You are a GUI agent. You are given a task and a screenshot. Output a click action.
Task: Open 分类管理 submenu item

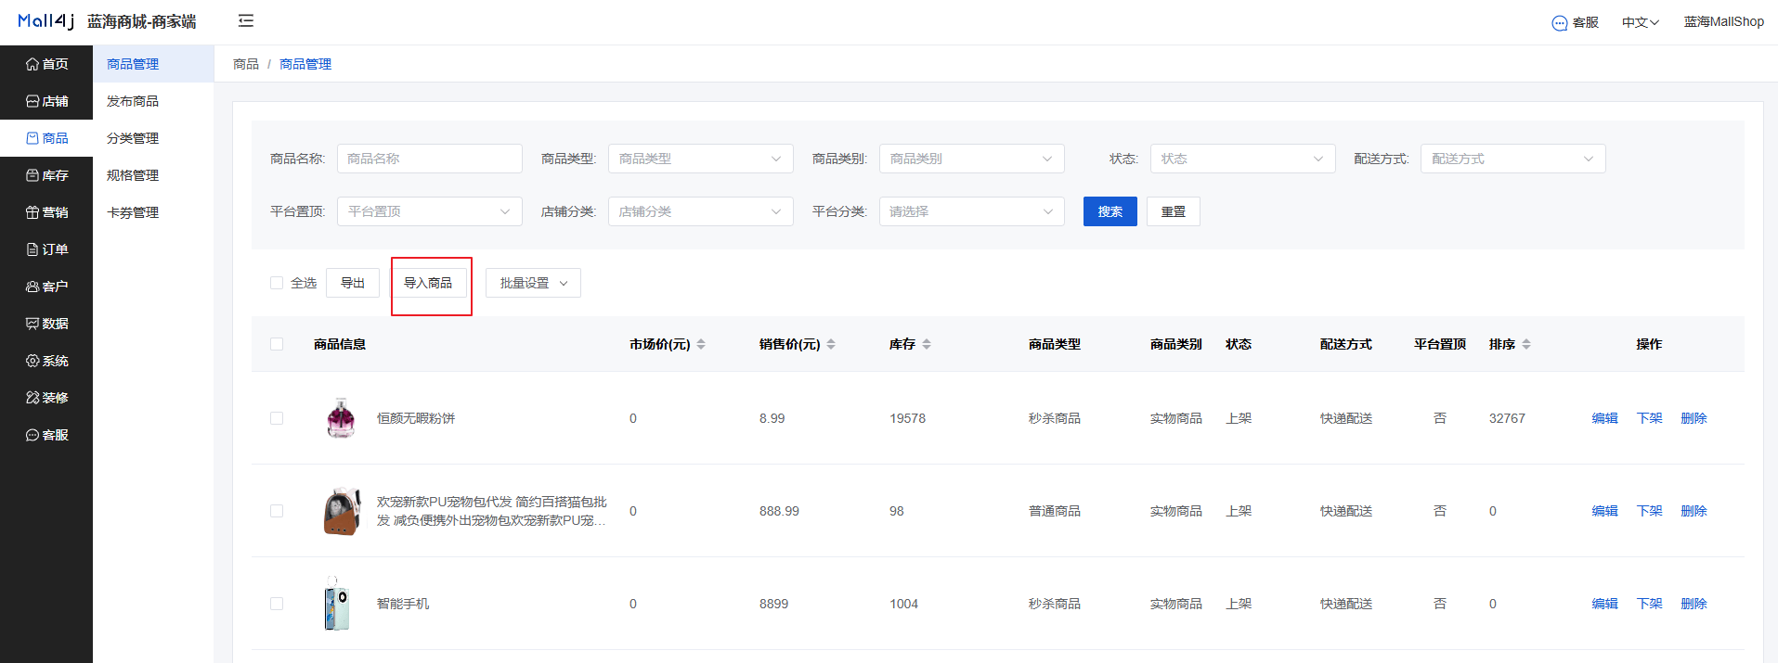[153, 138]
